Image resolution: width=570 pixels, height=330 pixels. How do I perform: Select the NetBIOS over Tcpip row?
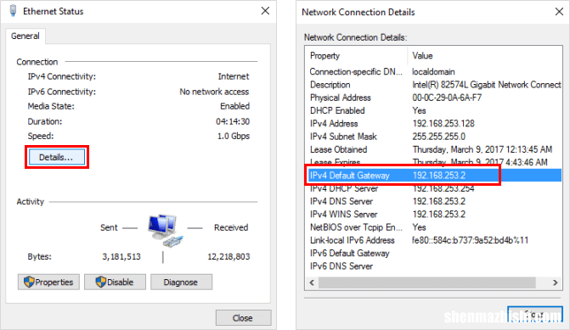point(434,227)
